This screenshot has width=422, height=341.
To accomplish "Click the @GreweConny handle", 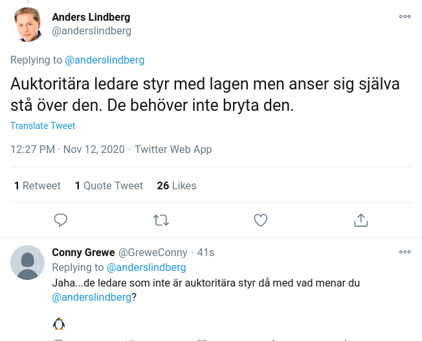I will pyautogui.click(x=153, y=252).
